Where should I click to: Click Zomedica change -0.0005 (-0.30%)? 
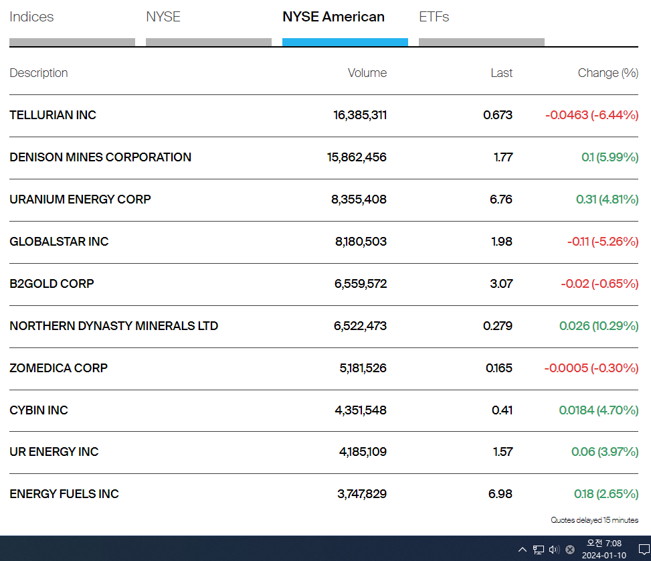591,368
